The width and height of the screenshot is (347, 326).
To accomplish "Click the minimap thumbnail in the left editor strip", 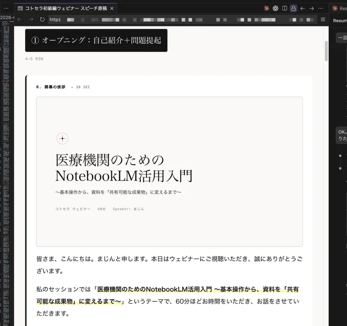I will 6,172.
